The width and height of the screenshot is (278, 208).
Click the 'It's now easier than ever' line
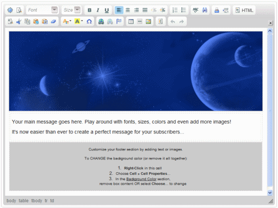(x=98, y=132)
